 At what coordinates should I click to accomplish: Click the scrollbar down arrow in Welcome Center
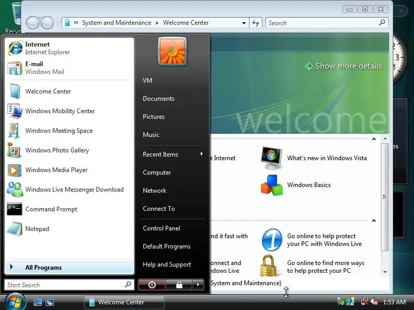click(x=385, y=272)
